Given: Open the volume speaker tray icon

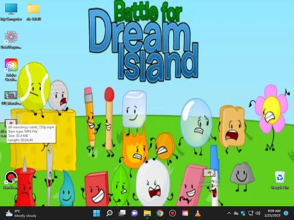Looking at the screenshot, I should pyautogui.click(x=258, y=213).
